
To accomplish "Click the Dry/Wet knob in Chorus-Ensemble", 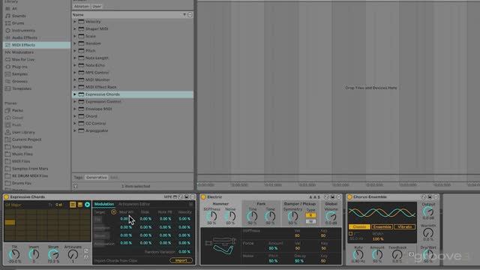I will point(428,255).
